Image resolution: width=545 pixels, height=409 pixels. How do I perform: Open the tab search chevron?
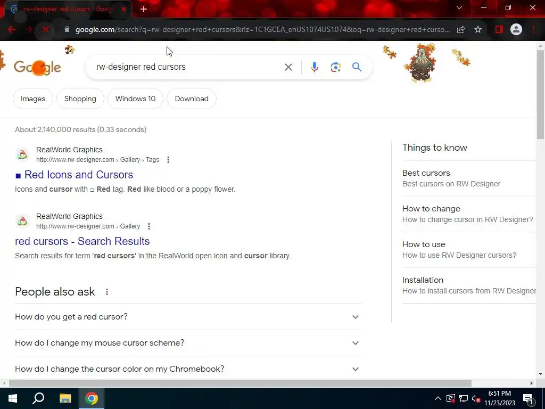click(x=459, y=7)
